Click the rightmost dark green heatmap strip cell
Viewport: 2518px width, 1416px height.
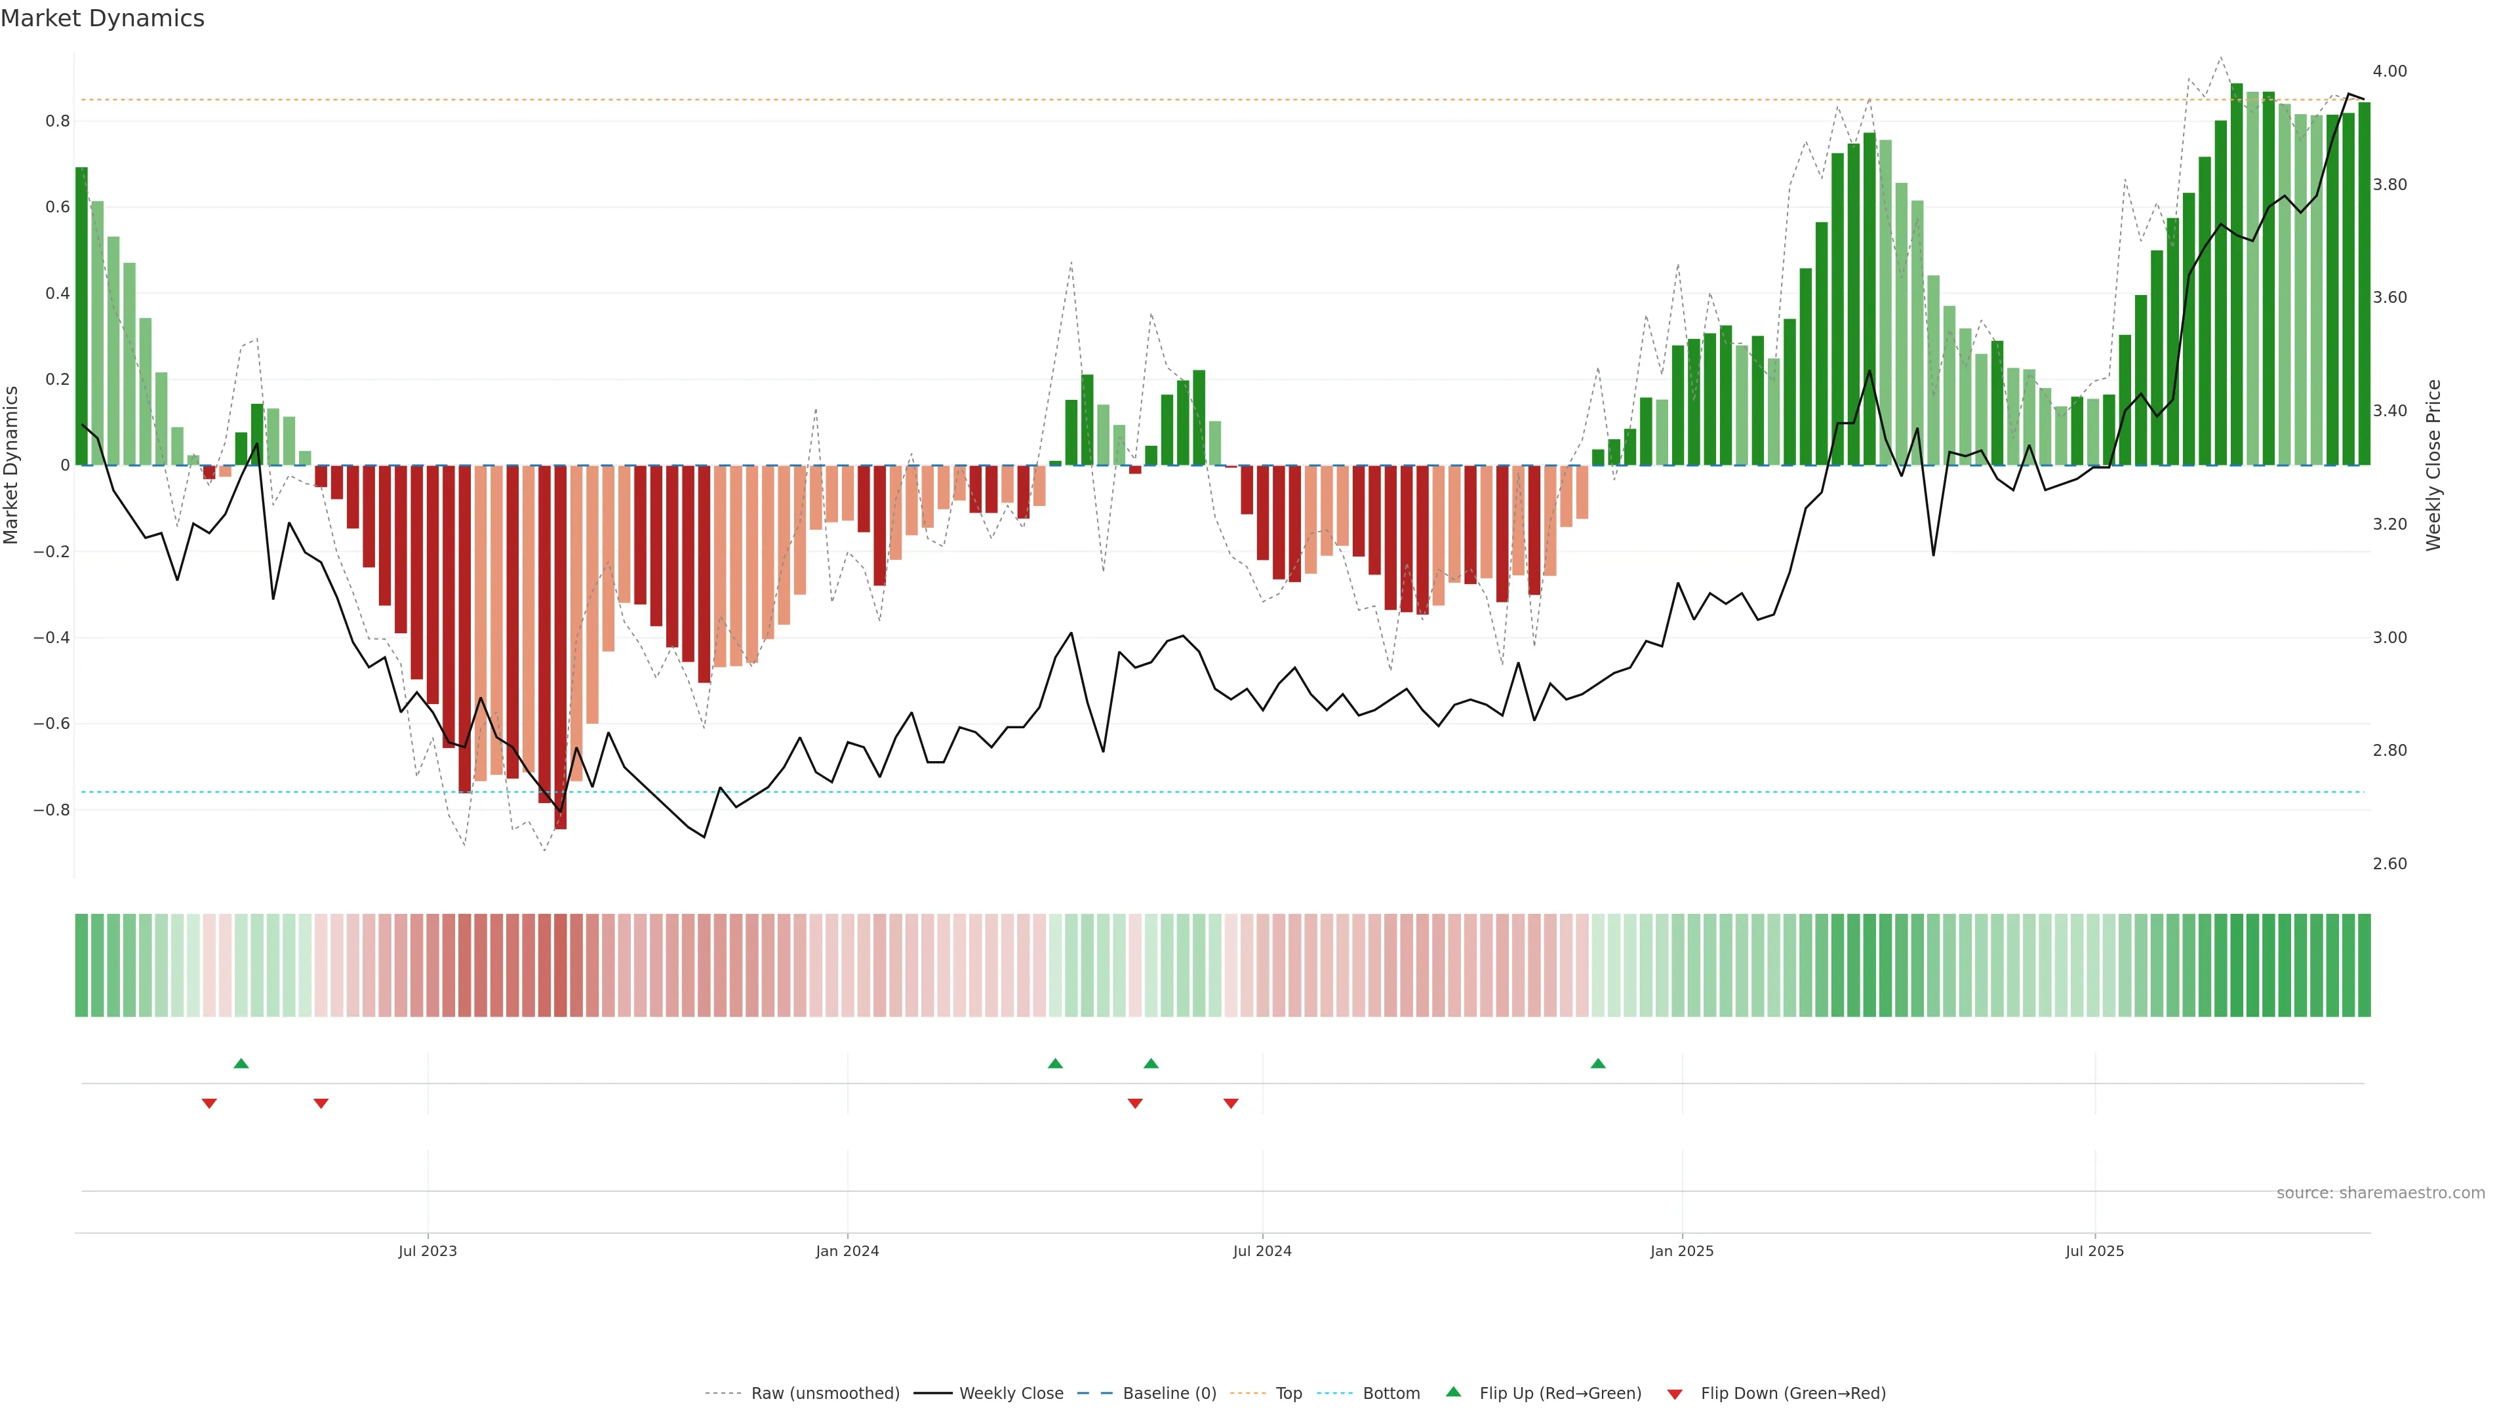click(x=2363, y=966)
